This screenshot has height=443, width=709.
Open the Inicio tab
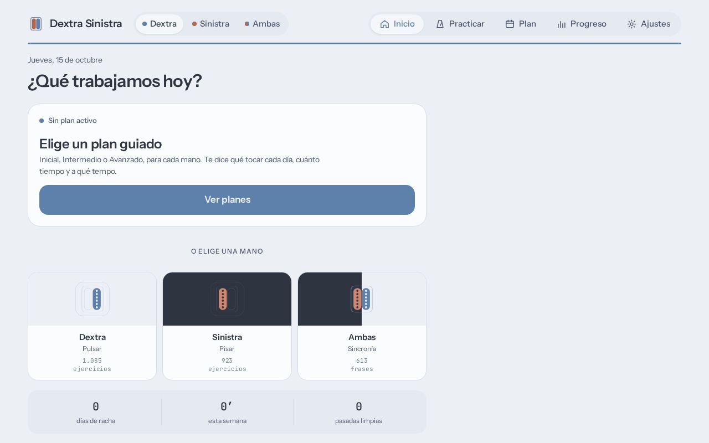coord(397,24)
